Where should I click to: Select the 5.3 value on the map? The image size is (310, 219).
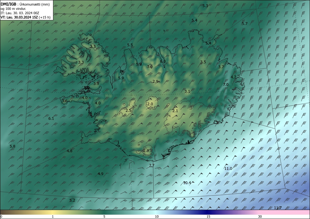[205, 6]
